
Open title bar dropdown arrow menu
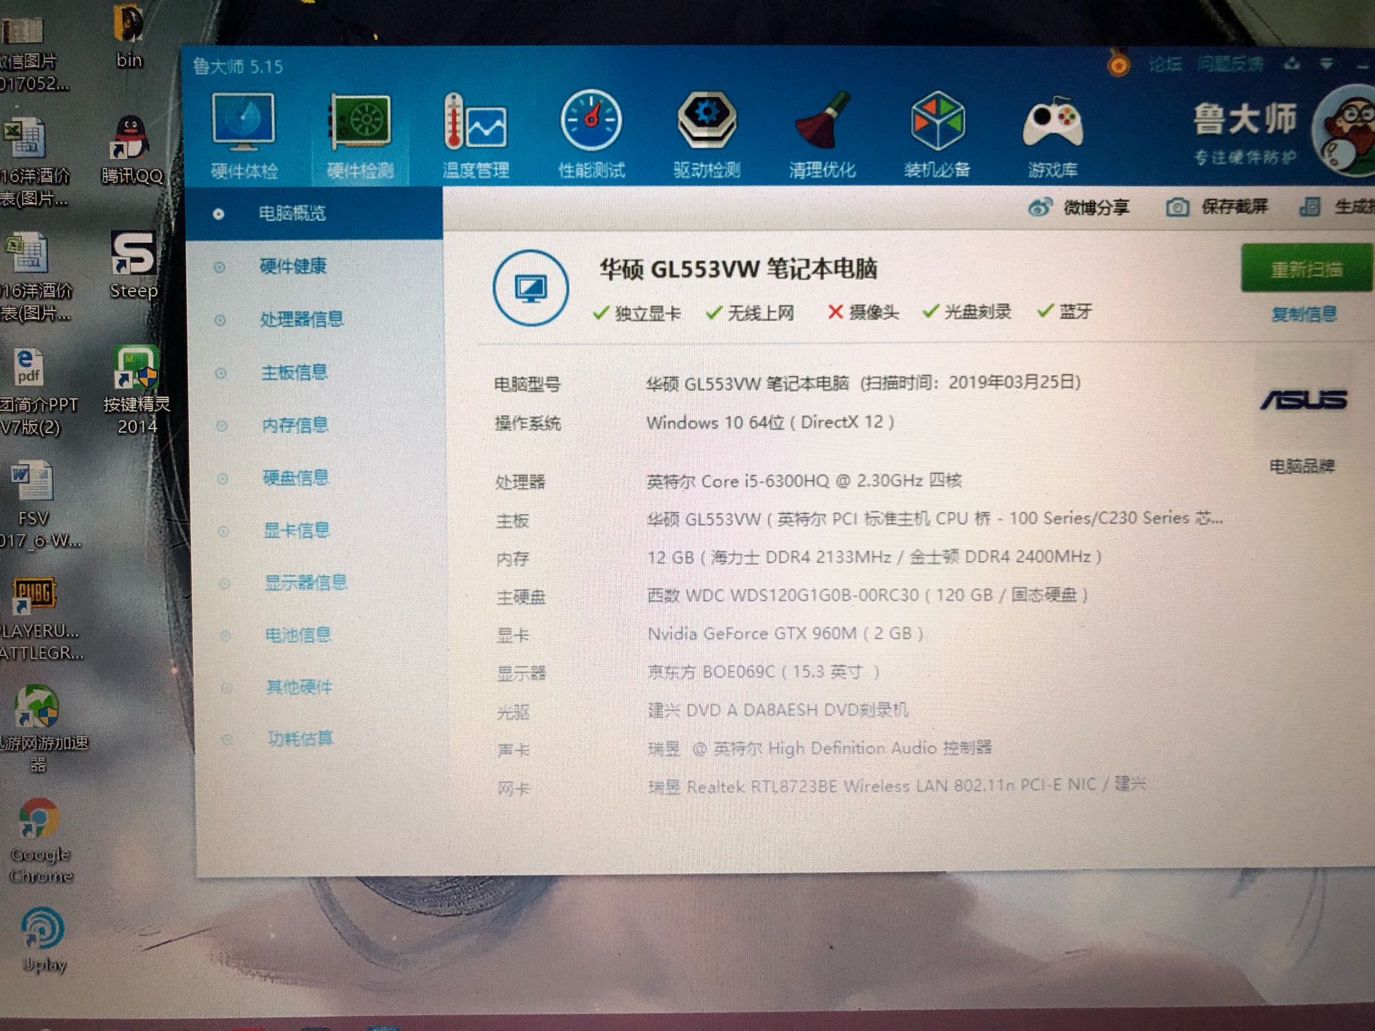(1326, 64)
